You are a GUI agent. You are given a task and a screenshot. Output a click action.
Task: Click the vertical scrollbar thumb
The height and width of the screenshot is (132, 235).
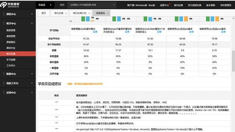point(234,61)
